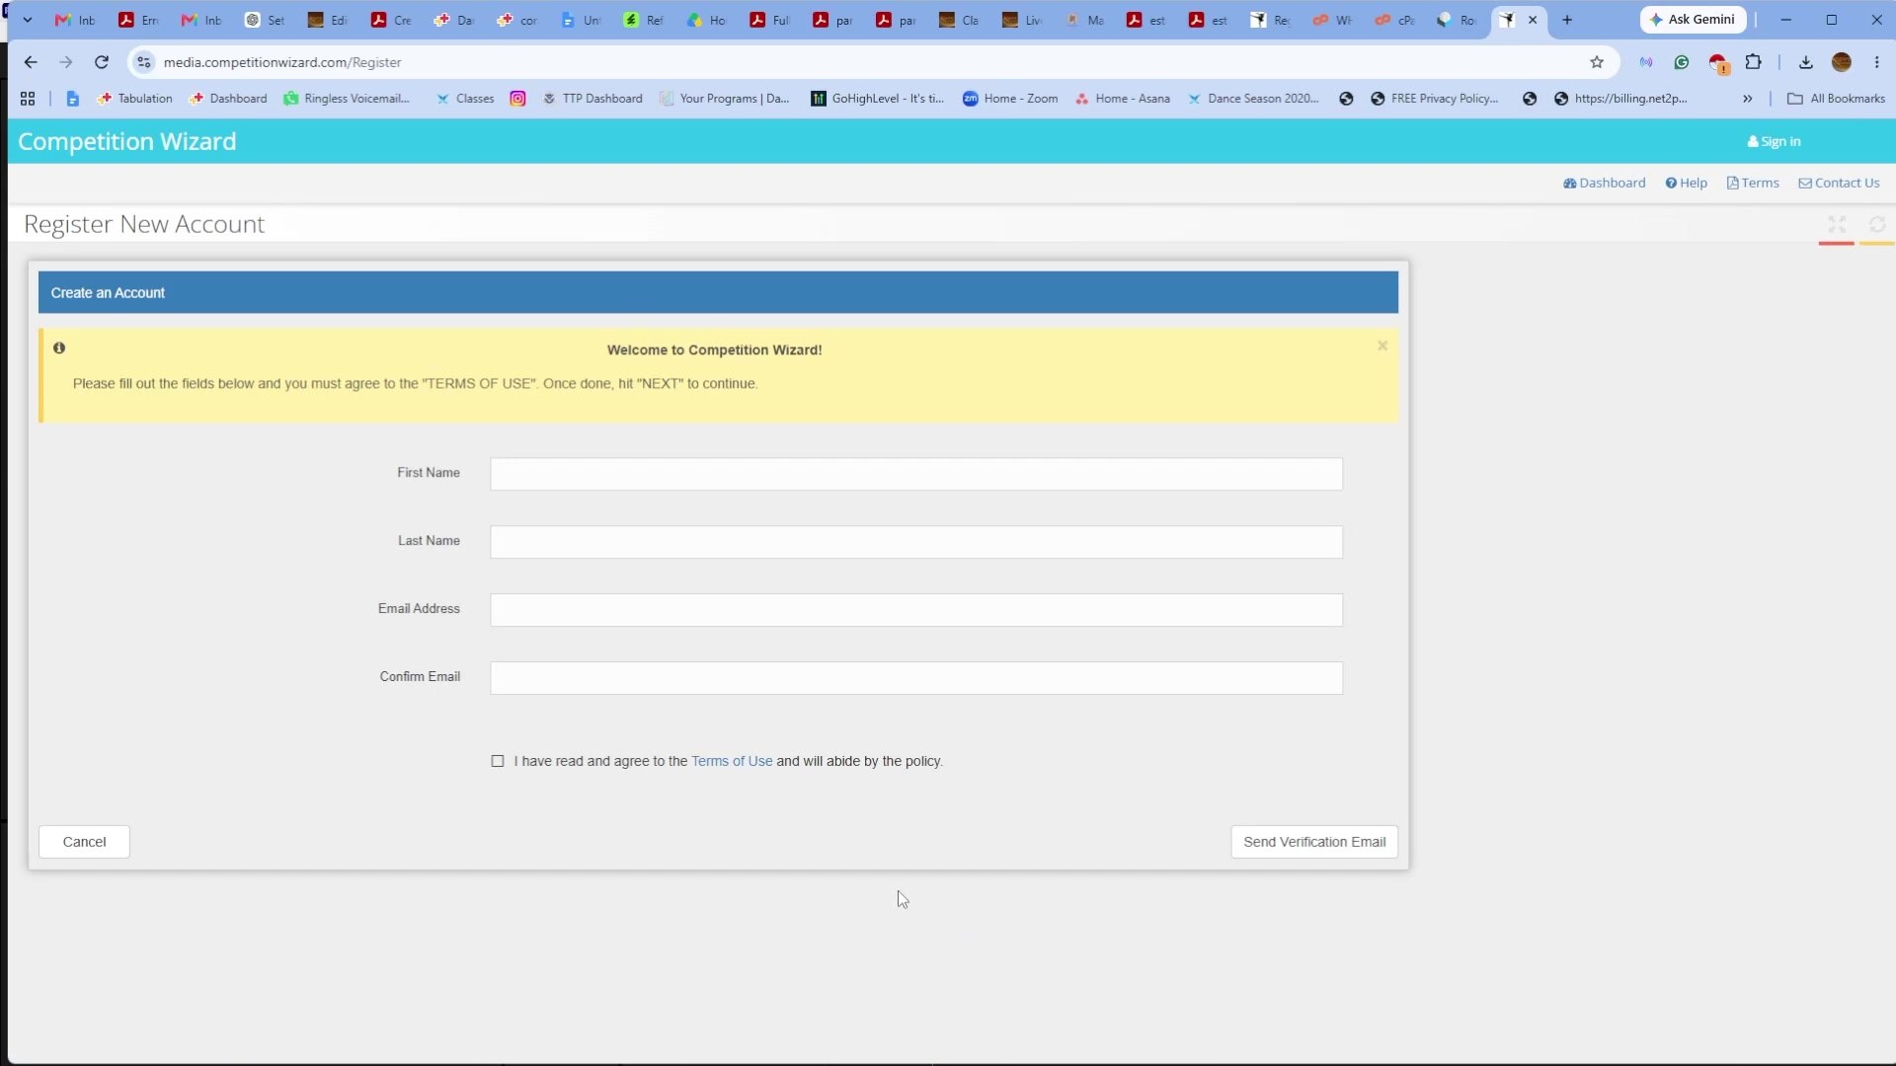Viewport: 1896px width, 1066px height.
Task: Open the Google Docs bookmark icon
Action: pyautogui.click(x=72, y=99)
